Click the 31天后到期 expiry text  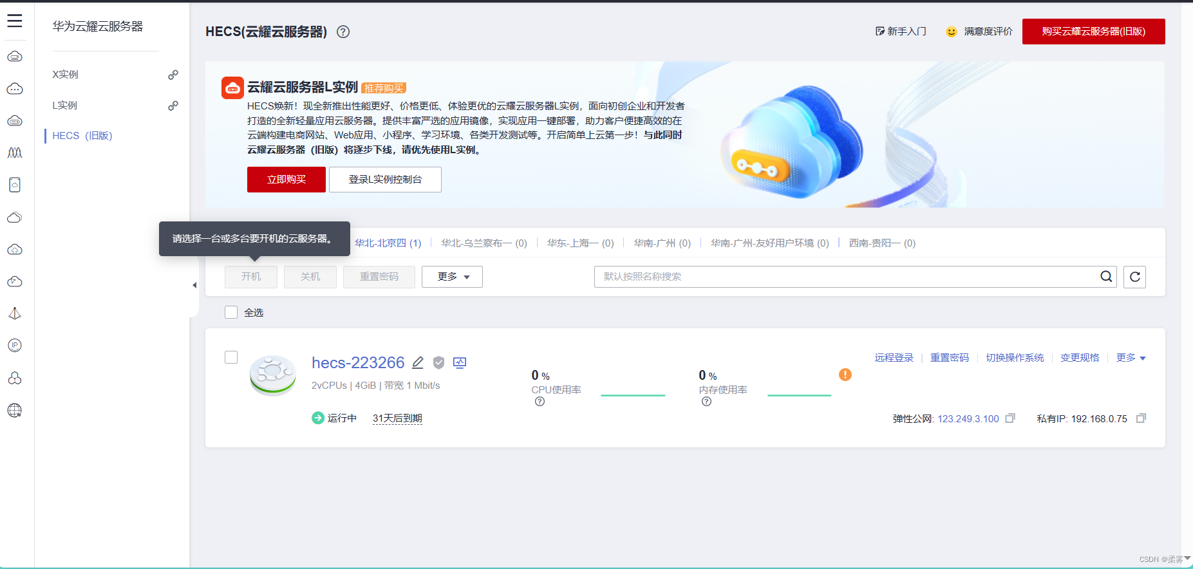point(397,418)
